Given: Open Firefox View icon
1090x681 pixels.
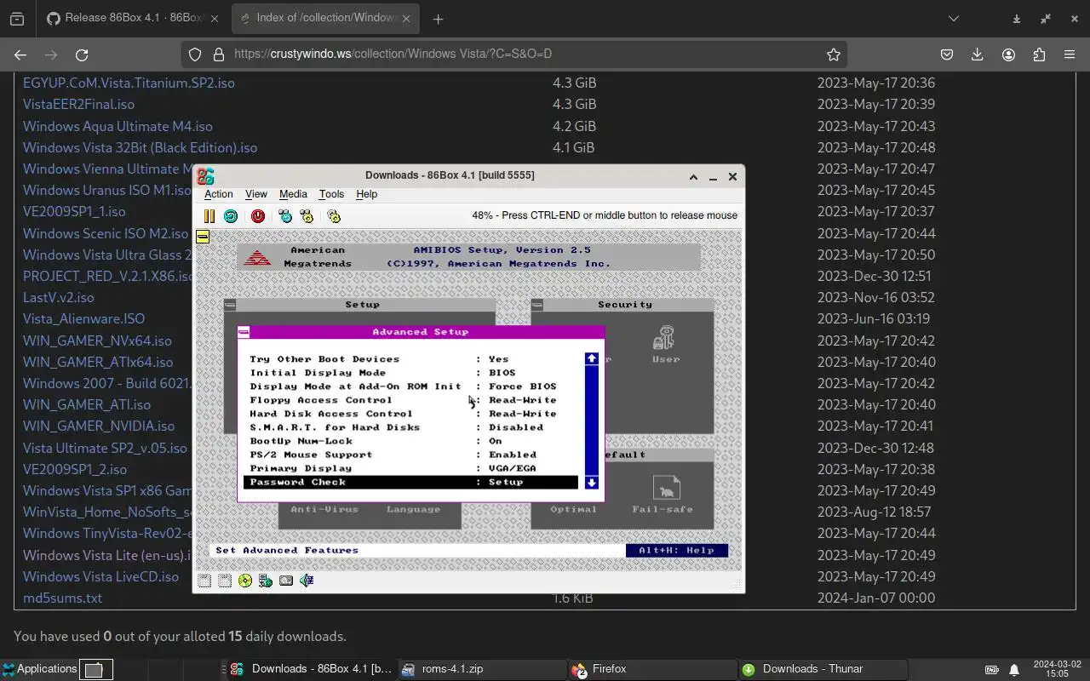Looking at the screenshot, I should coord(17,19).
